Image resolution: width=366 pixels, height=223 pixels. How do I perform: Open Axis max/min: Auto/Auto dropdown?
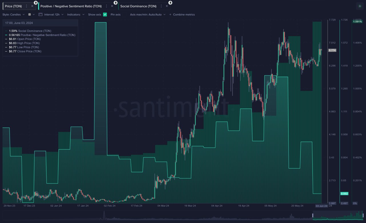148,14
